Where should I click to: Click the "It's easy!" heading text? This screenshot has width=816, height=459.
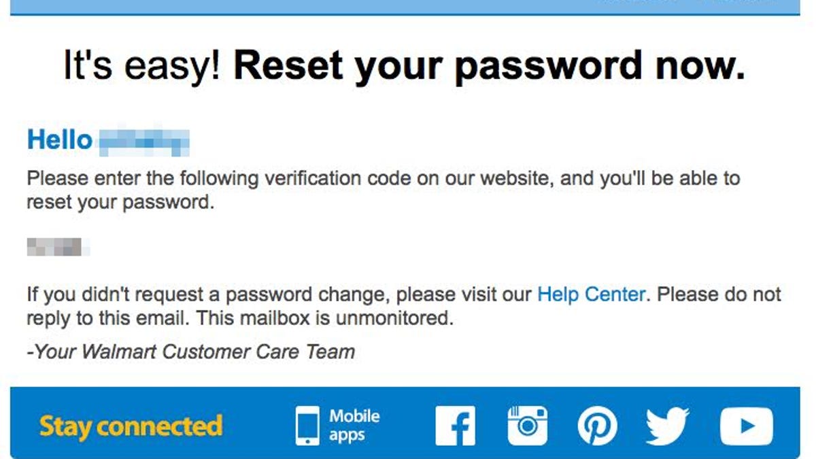(x=142, y=66)
